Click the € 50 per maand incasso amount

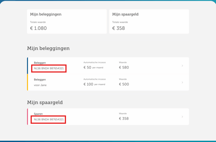[93, 68]
